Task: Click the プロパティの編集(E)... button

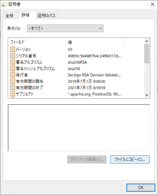Action: [87, 159]
